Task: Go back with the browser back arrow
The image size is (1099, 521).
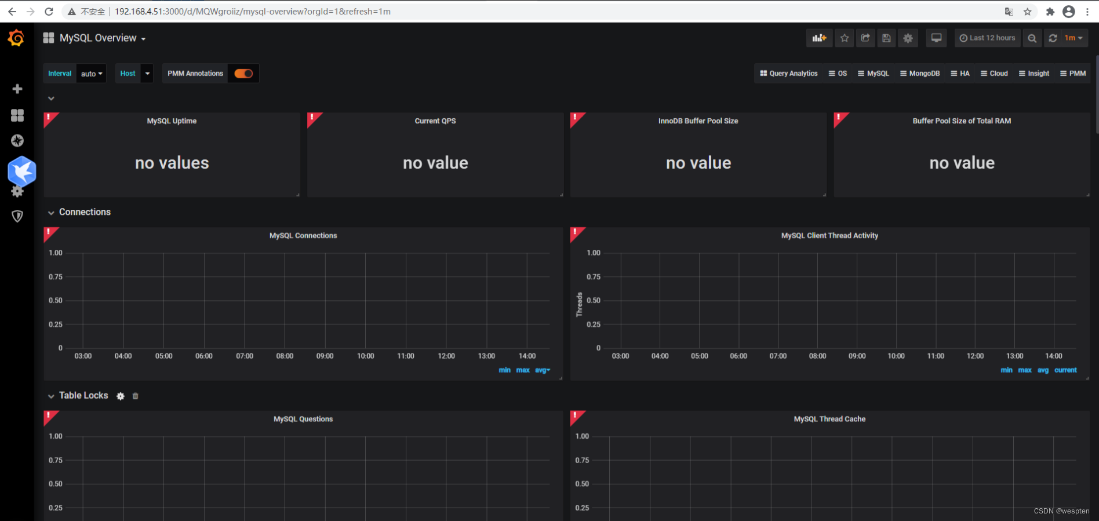Action: click(12, 12)
